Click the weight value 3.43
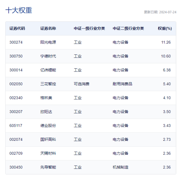The image size is (179, 183). pos(167,126)
